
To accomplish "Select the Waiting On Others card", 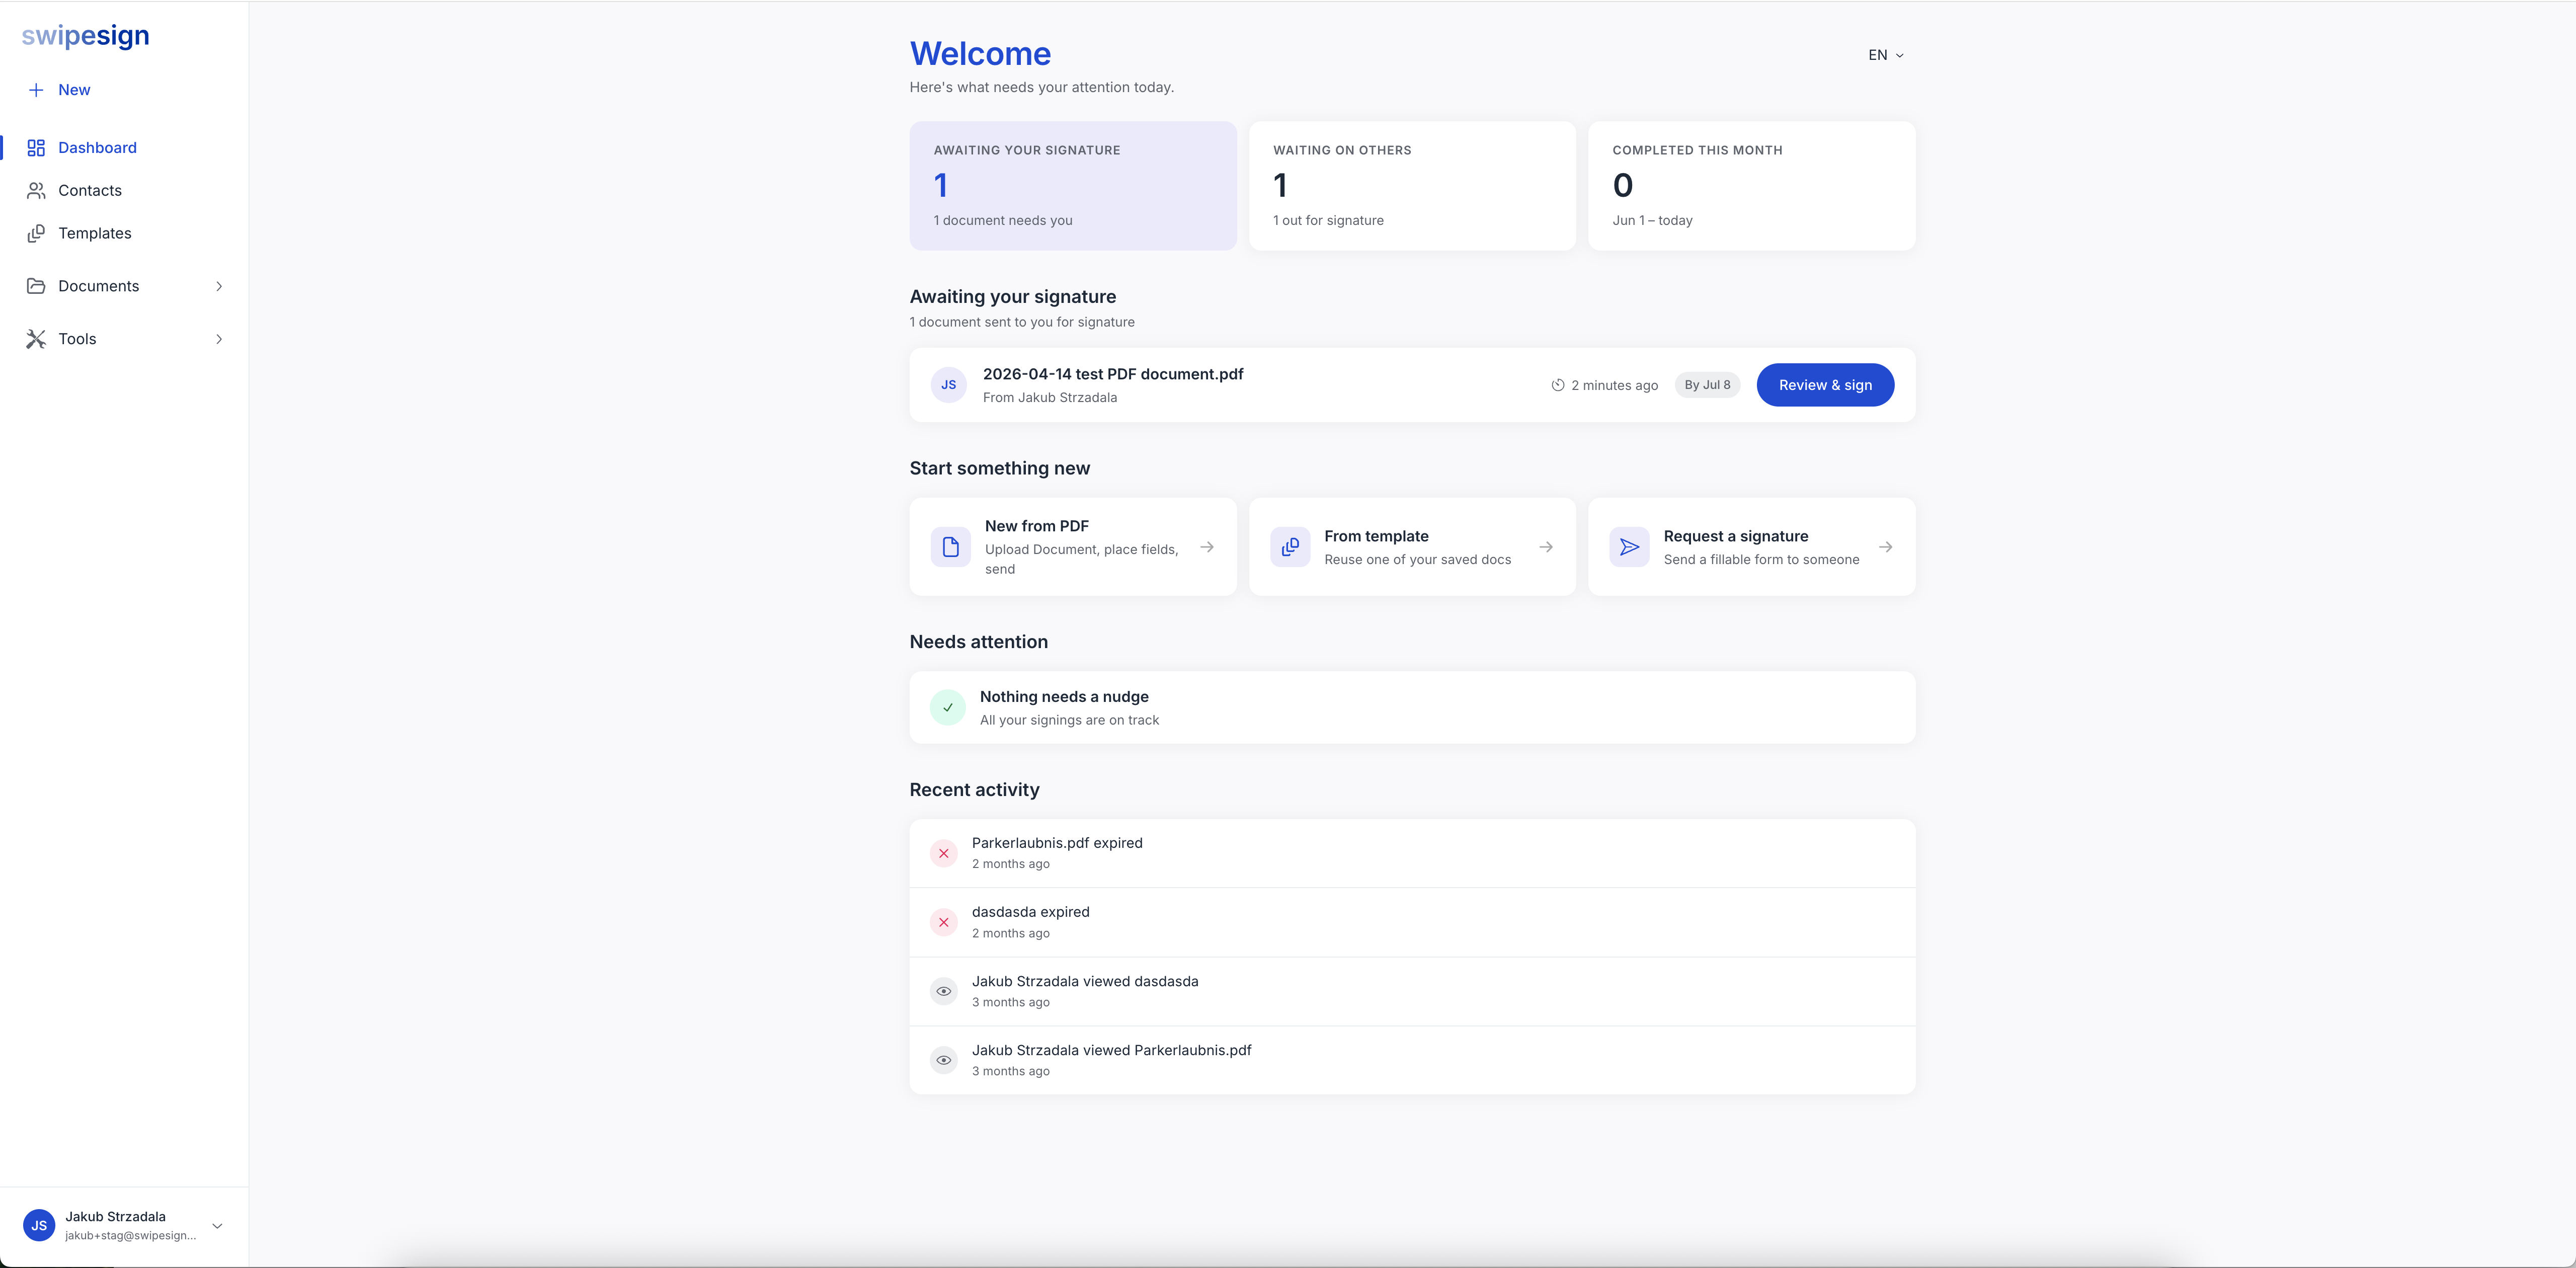I will (1412, 186).
